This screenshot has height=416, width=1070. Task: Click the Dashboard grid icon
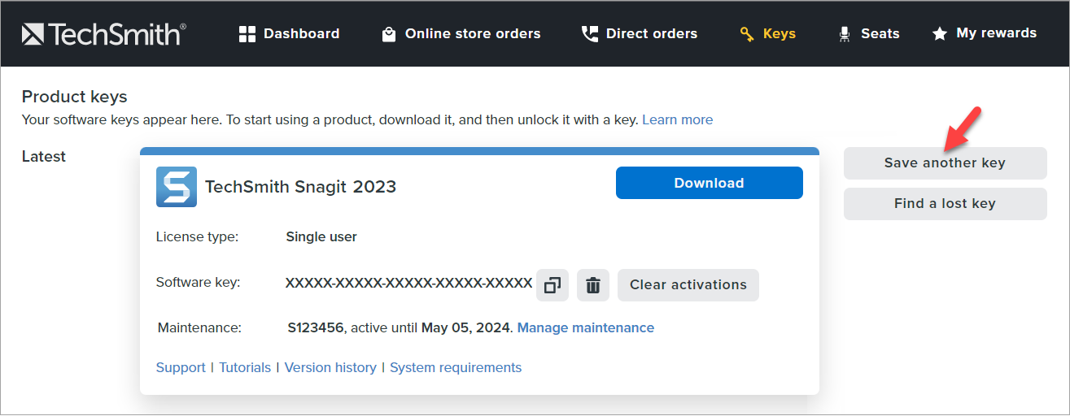247,34
